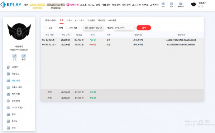Select the 어제 radio button
This screenshot has height=133, width=215.
point(56,28)
